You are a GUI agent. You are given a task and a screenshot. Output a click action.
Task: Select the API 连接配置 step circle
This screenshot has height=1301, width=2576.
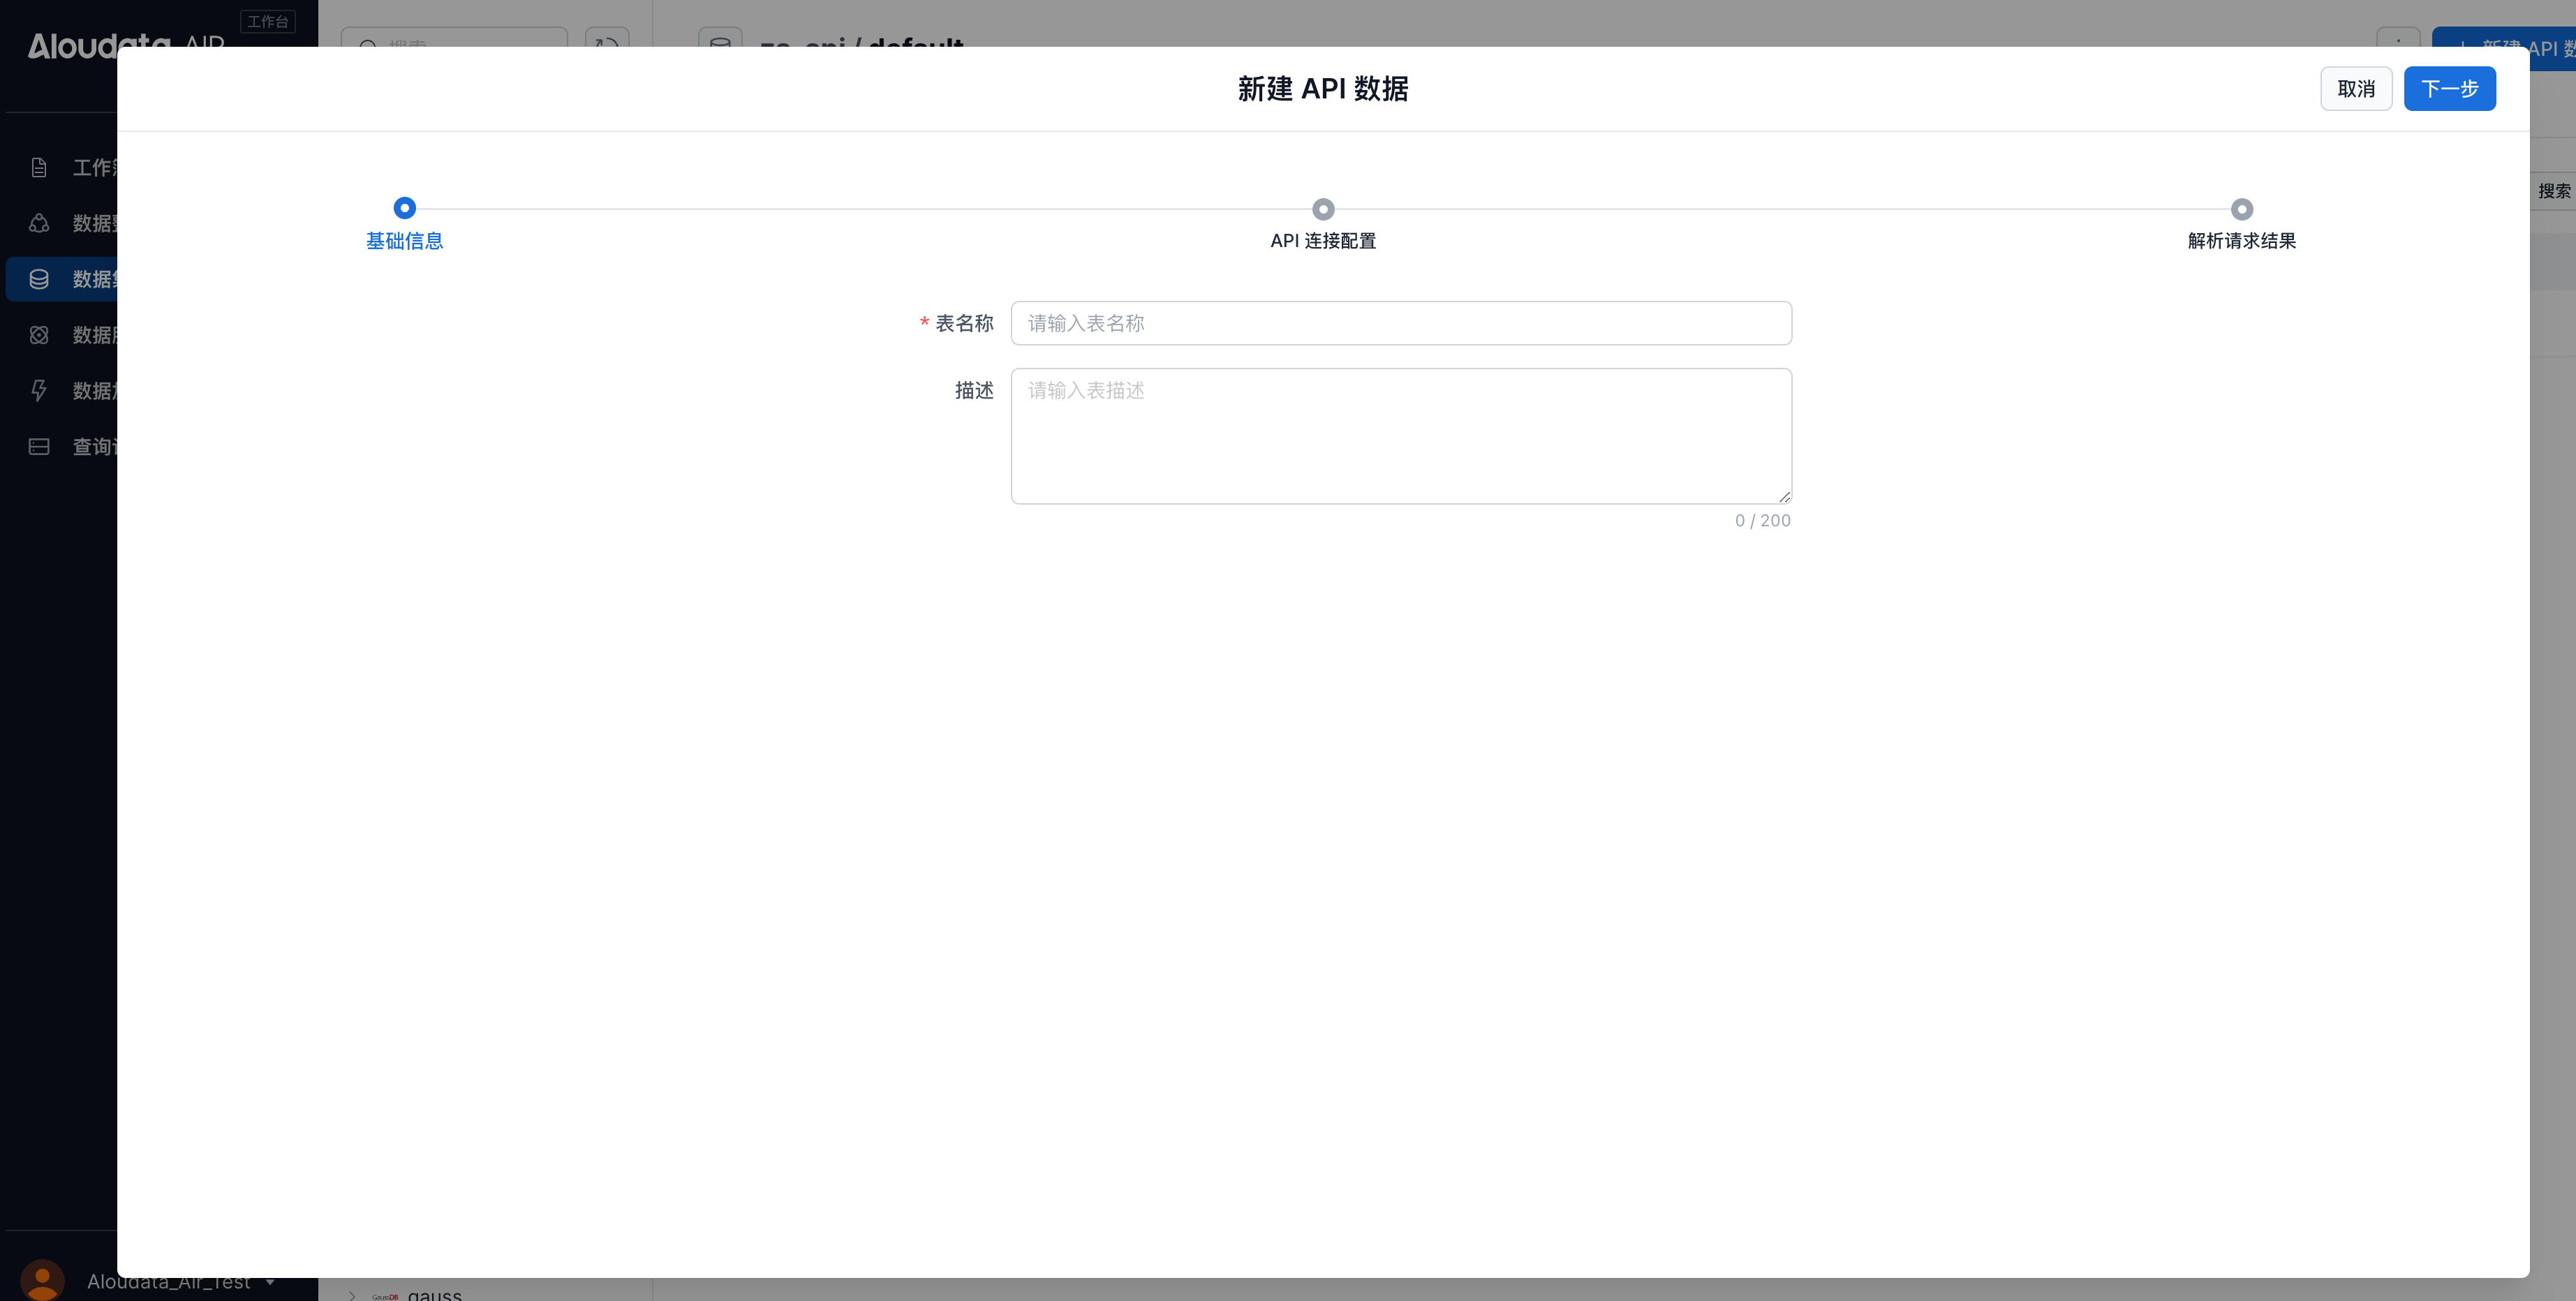point(1323,209)
